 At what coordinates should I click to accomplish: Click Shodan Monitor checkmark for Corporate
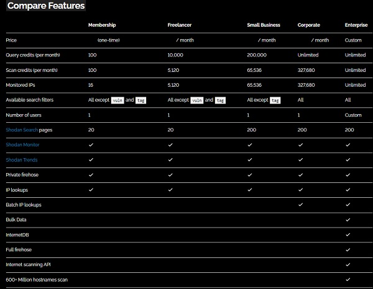point(301,144)
